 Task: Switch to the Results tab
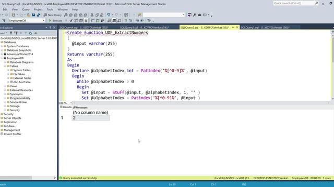[66, 107]
